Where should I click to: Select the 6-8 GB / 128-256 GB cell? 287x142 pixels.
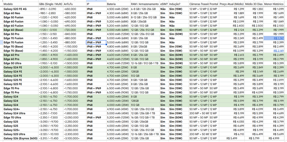[145, 9]
